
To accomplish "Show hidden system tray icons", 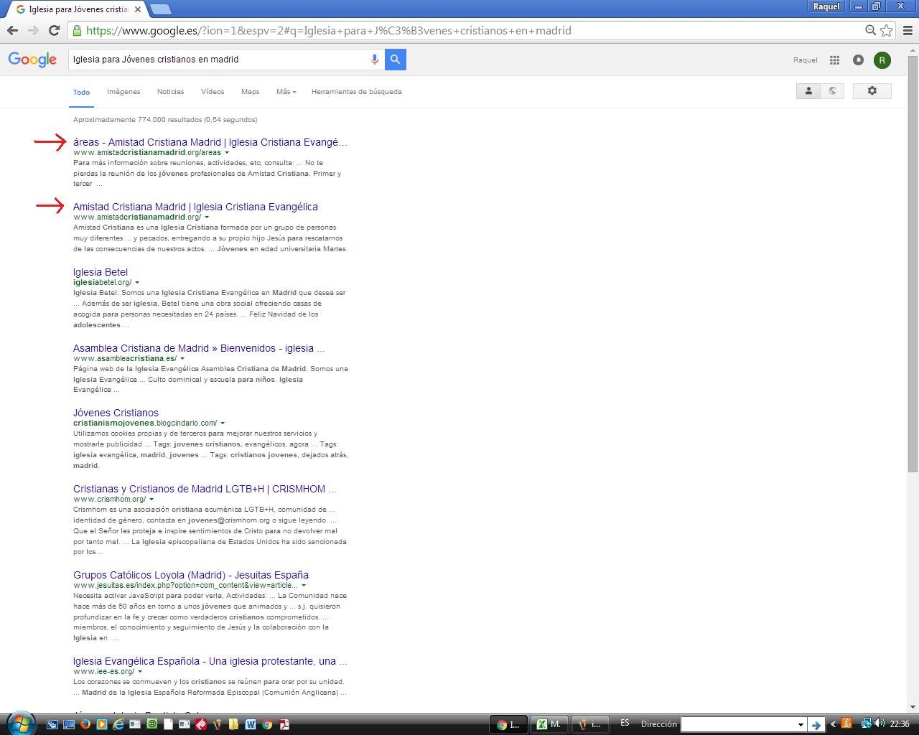I will (x=833, y=724).
